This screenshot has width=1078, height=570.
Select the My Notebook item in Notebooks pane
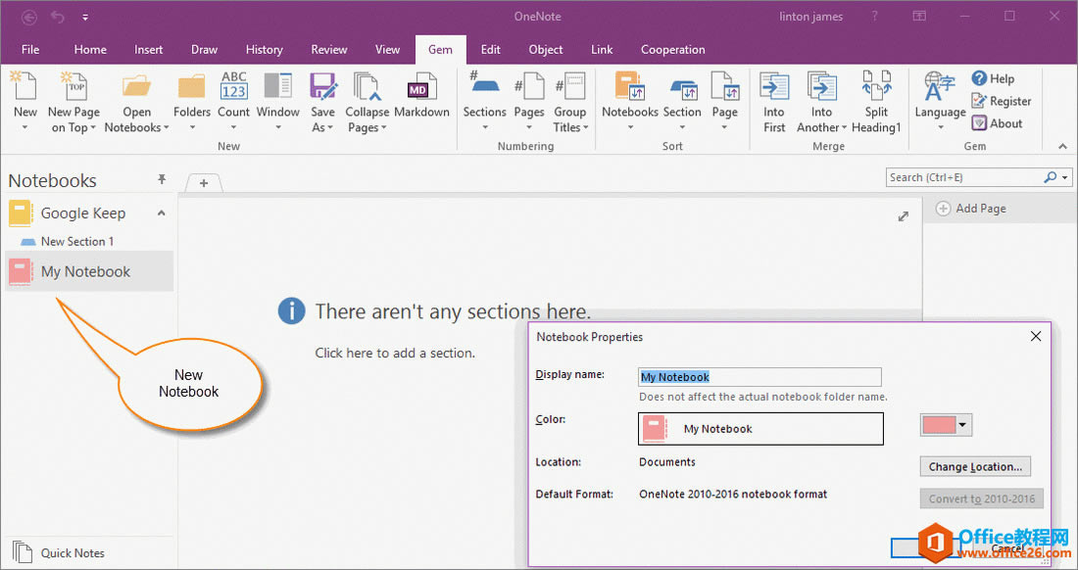pos(89,271)
